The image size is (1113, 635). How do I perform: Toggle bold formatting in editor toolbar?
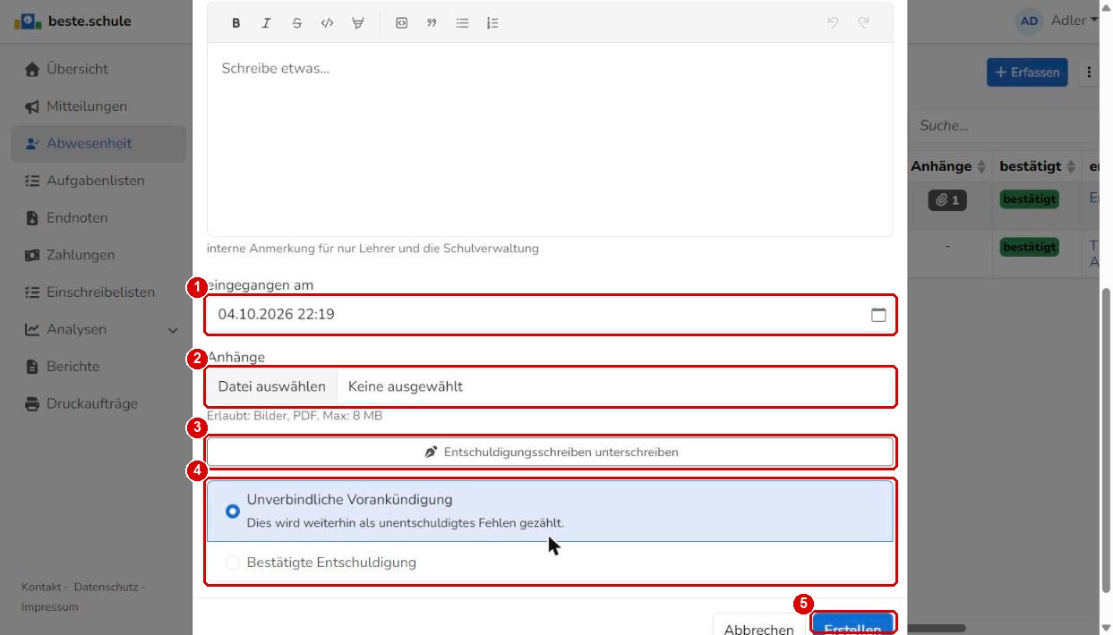[x=236, y=23]
